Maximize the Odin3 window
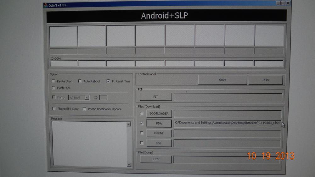Viewport: 315px width, 177px height. 283,3
